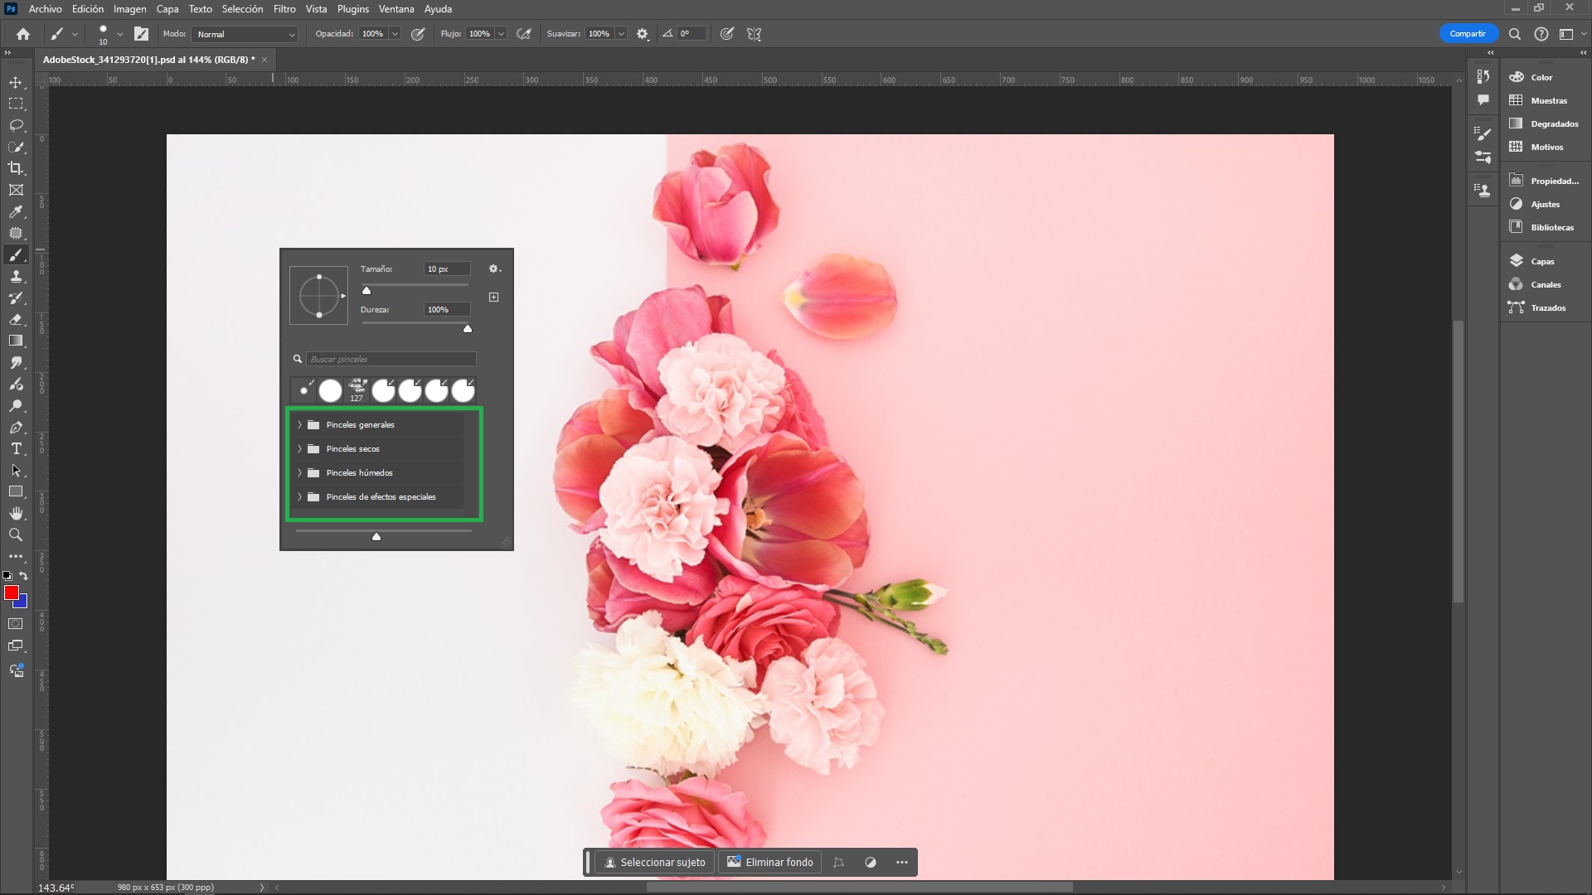The image size is (1592, 895).
Task: Select the Zoom magnifier tool
Action: tap(16, 535)
